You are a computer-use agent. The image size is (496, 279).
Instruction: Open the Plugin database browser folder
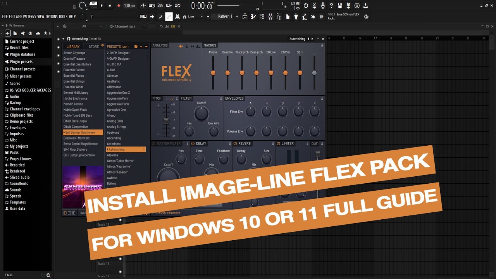click(22, 55)
